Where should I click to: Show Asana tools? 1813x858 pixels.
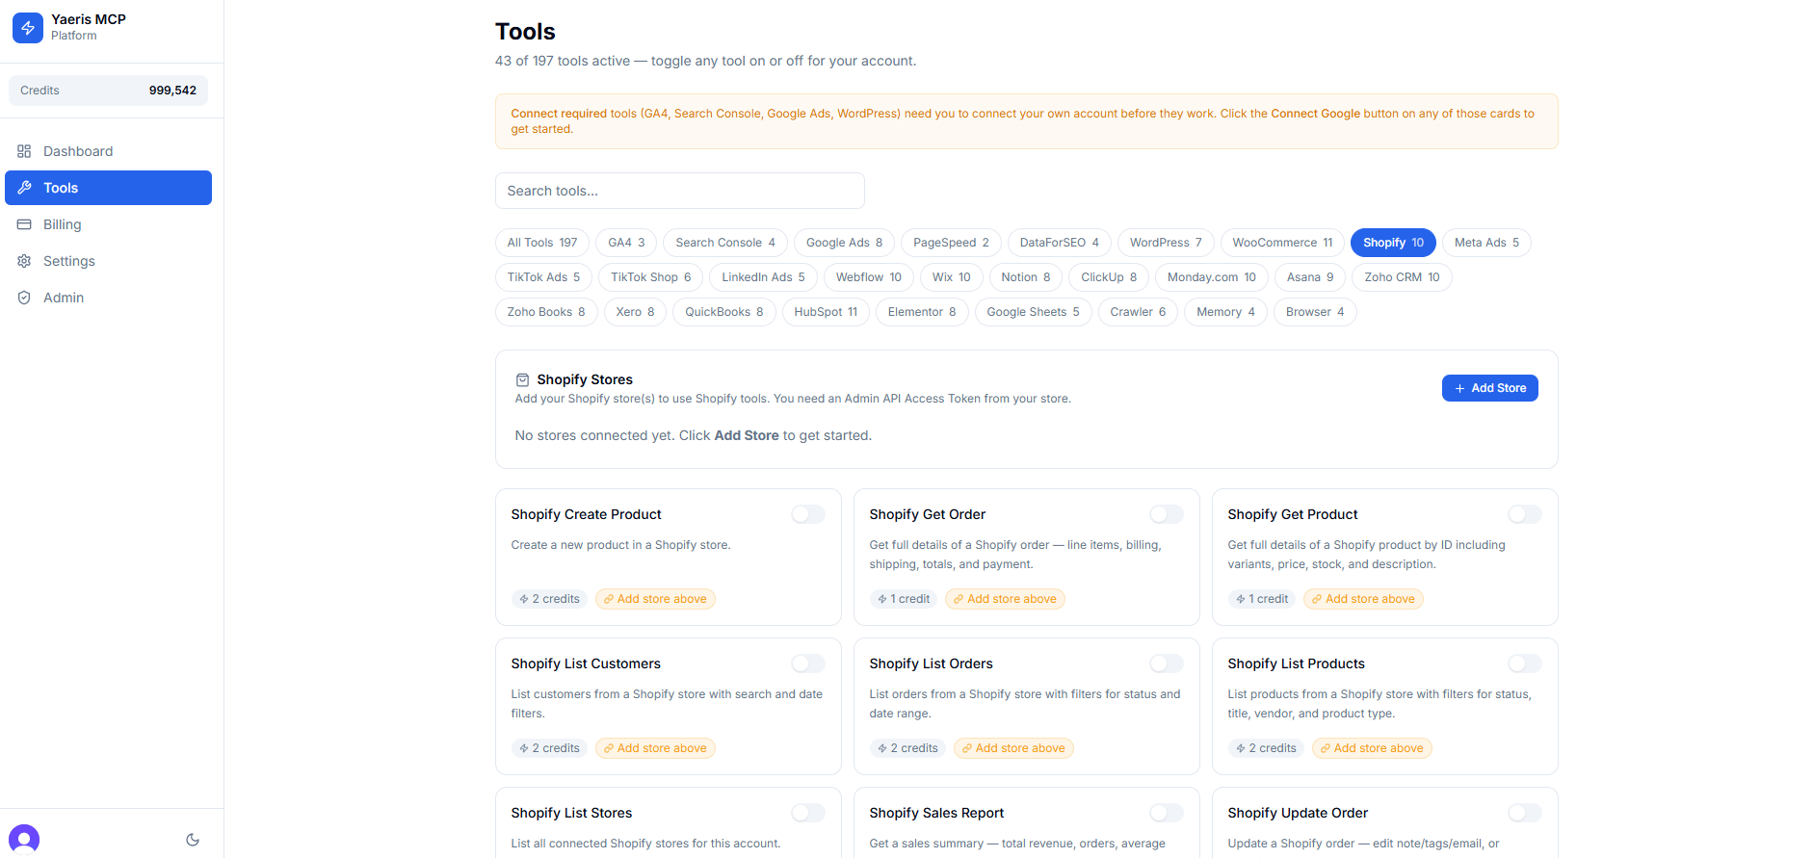(1310, 277)
